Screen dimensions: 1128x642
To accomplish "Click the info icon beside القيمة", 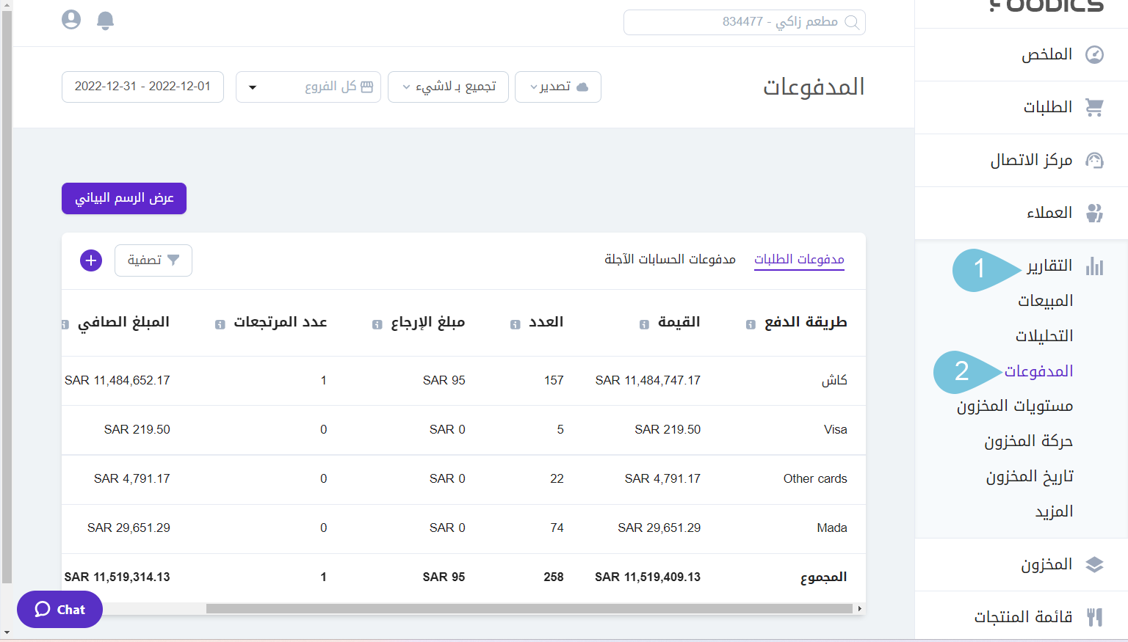I will pyautogui.click(x=644, y=324).
